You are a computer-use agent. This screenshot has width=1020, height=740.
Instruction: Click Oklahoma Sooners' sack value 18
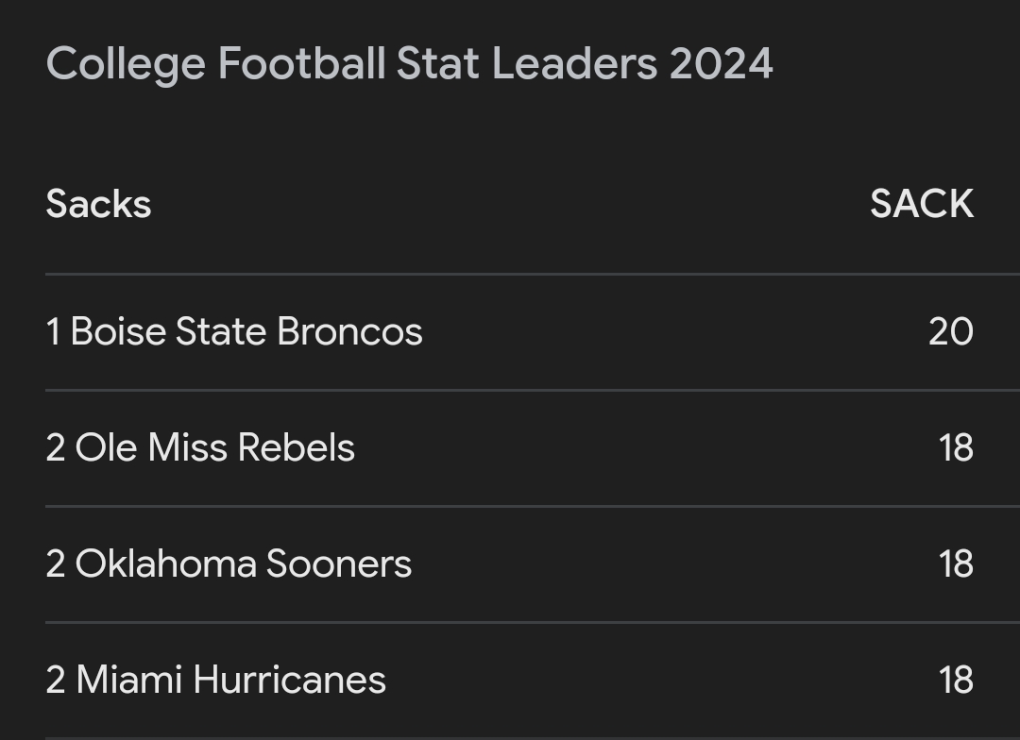[956, 563]
